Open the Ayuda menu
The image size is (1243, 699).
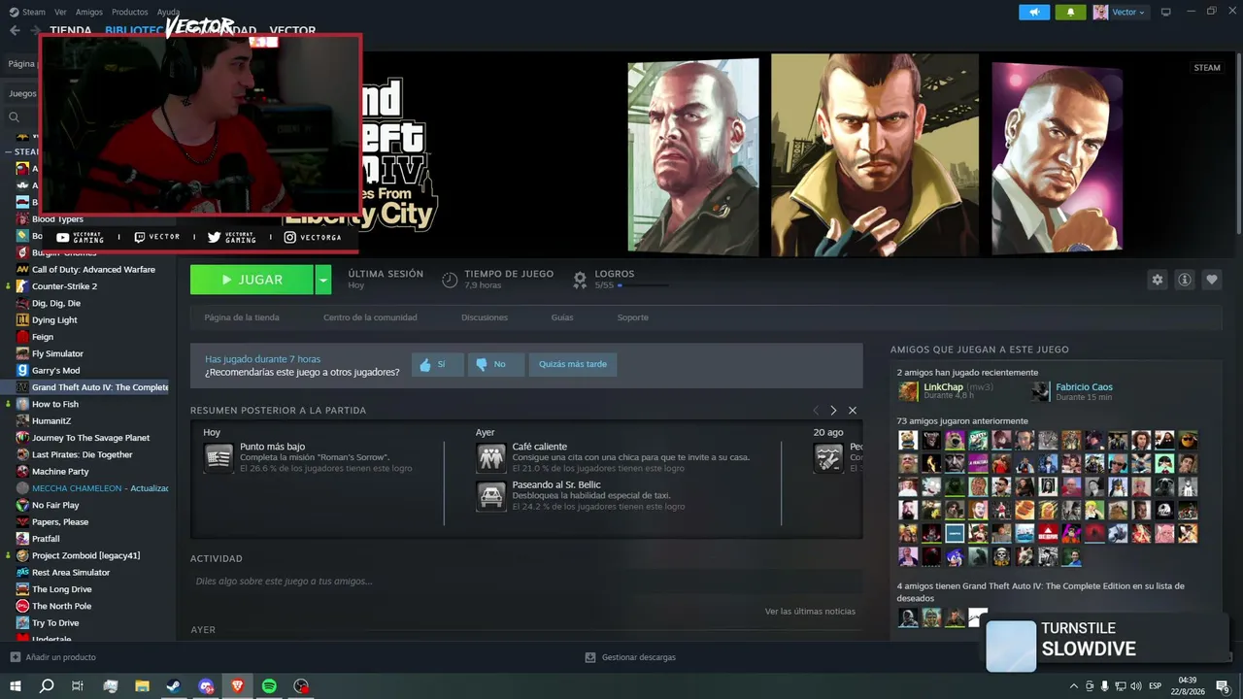(x=168, y=12)
